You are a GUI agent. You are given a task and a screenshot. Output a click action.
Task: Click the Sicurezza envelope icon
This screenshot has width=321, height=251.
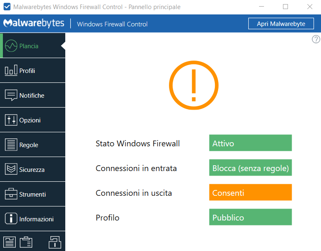[x=11, y=169]
